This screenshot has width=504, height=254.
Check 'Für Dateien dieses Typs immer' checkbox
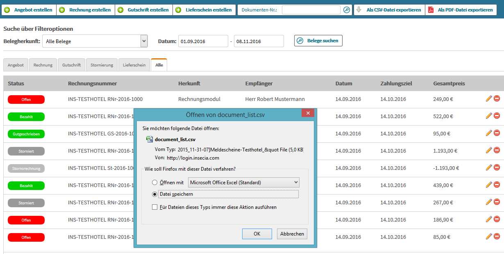coord(154,207)
